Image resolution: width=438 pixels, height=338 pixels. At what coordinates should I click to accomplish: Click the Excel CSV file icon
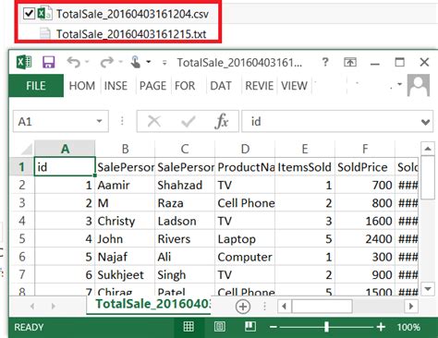point(44,14)
